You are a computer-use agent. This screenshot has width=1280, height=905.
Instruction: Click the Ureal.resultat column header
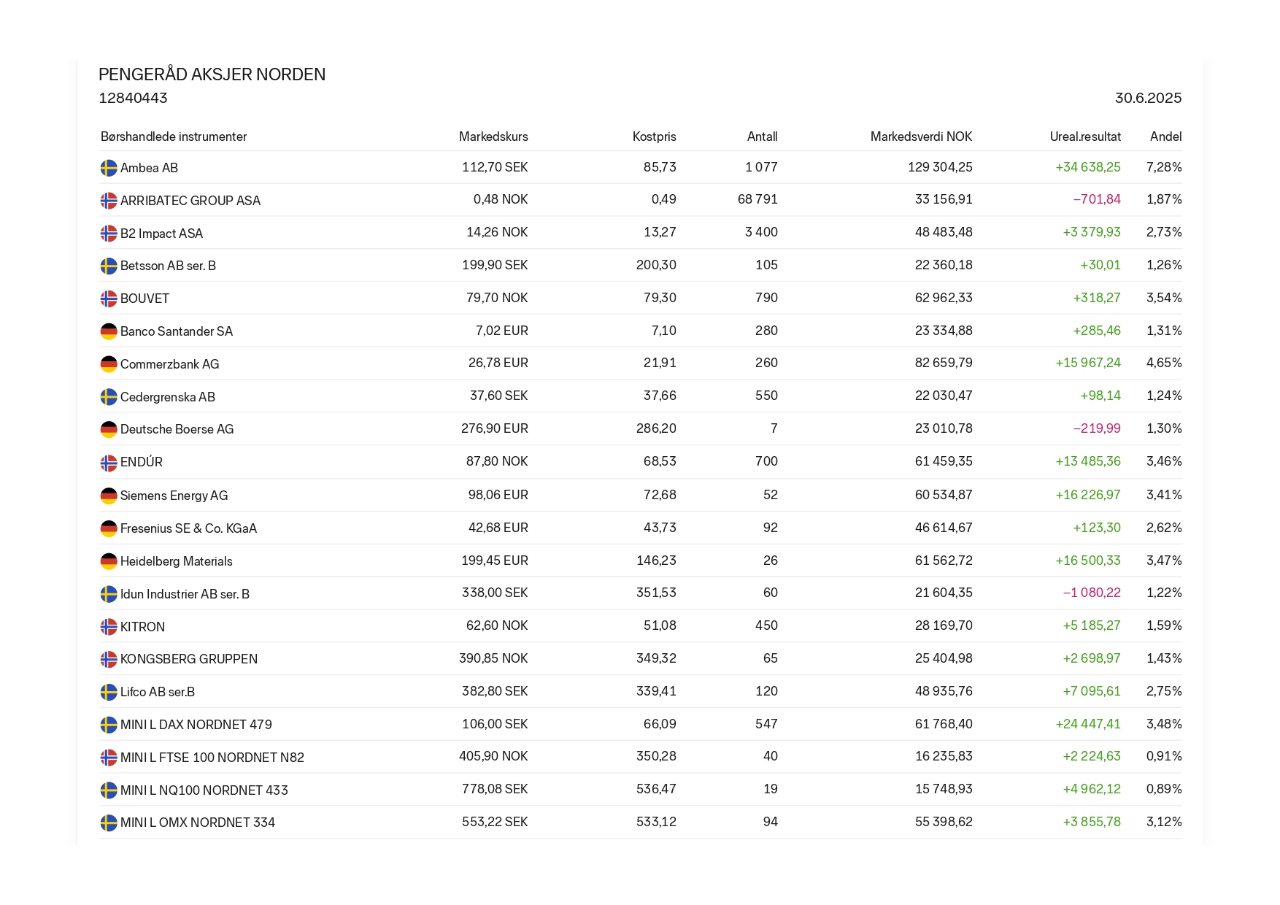[x=1085, y=136]
